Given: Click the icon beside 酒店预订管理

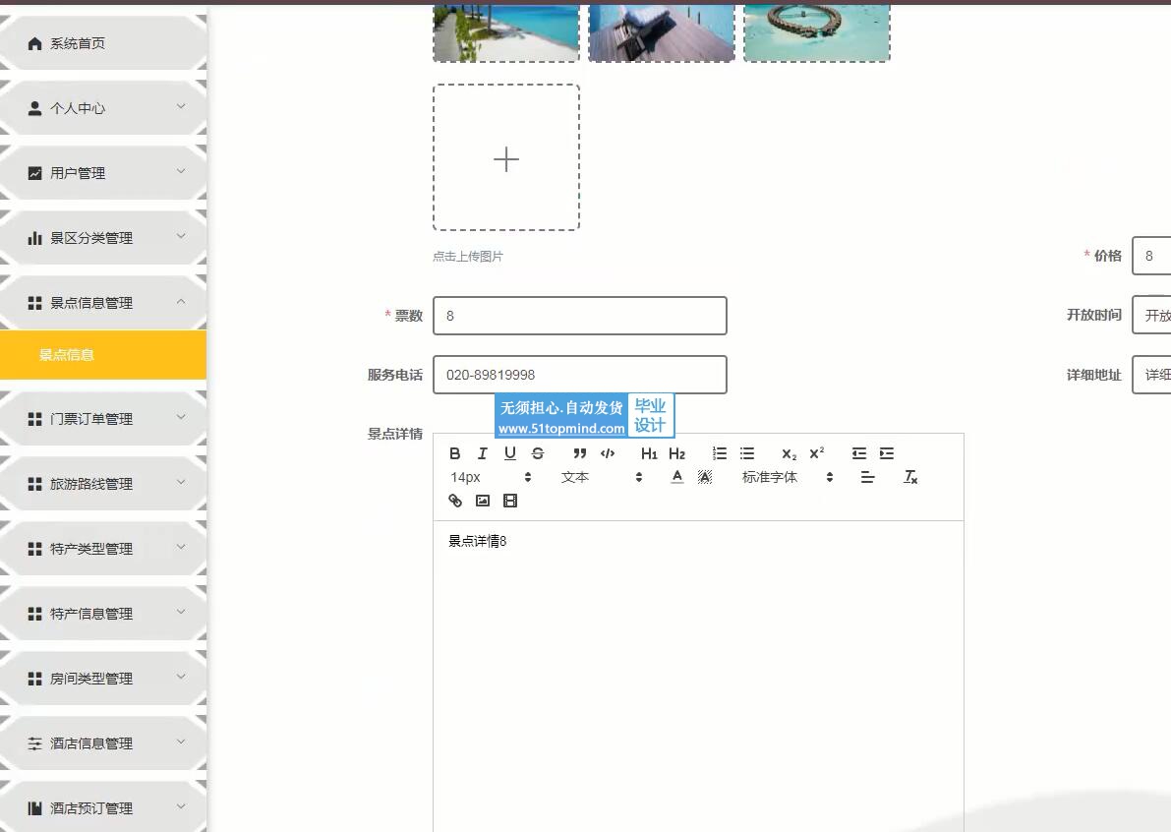Looking at the screenshot, I should pos(34,808).
